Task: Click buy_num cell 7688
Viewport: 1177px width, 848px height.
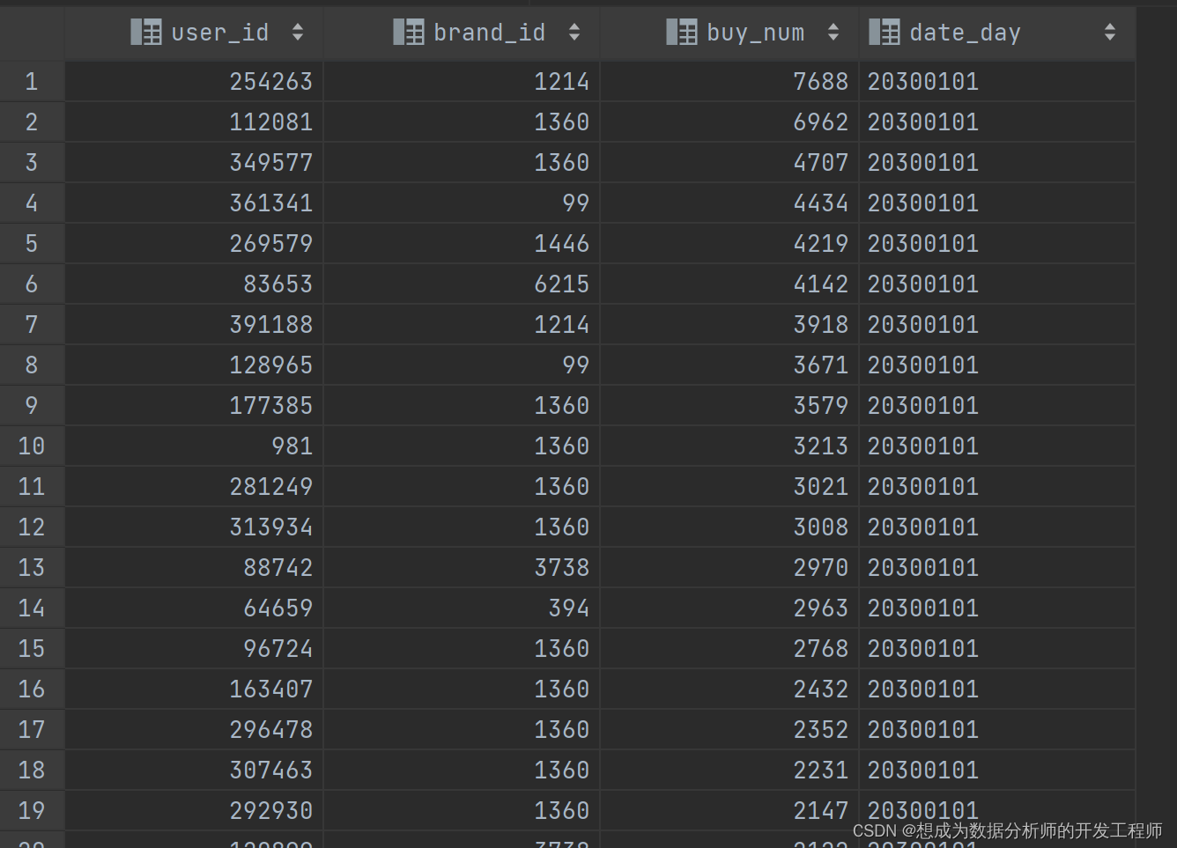Action: [x=729, y=82]
